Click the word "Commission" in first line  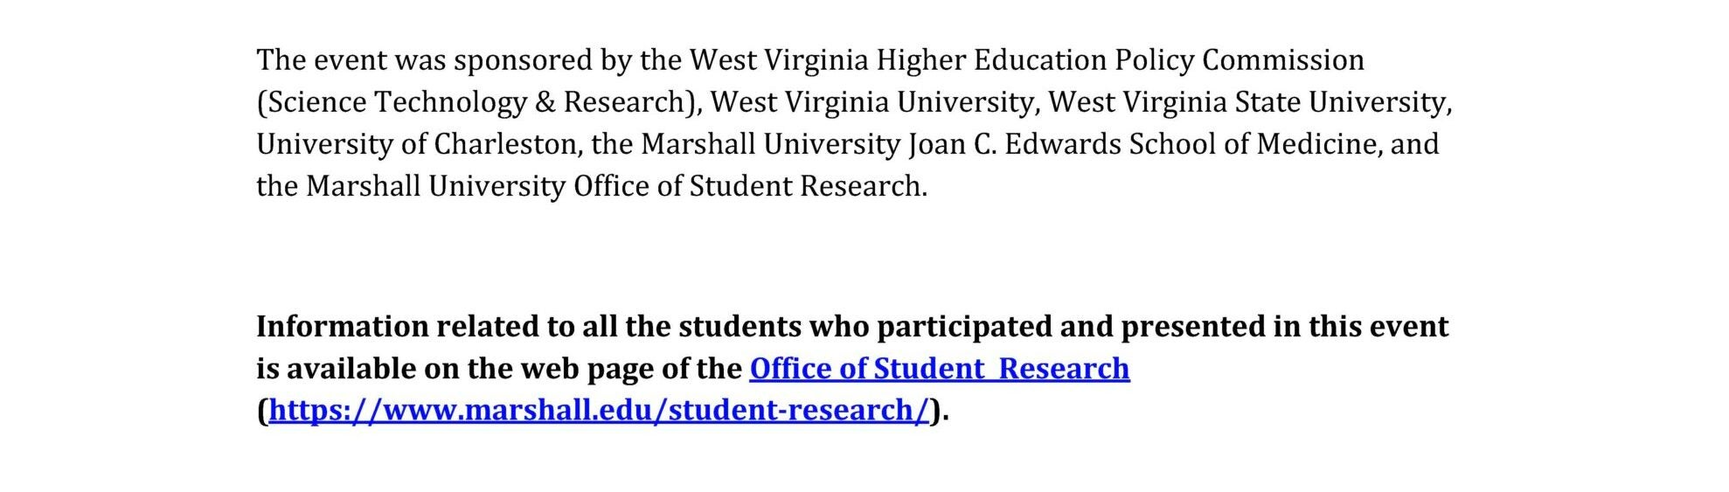point(1282,60)
